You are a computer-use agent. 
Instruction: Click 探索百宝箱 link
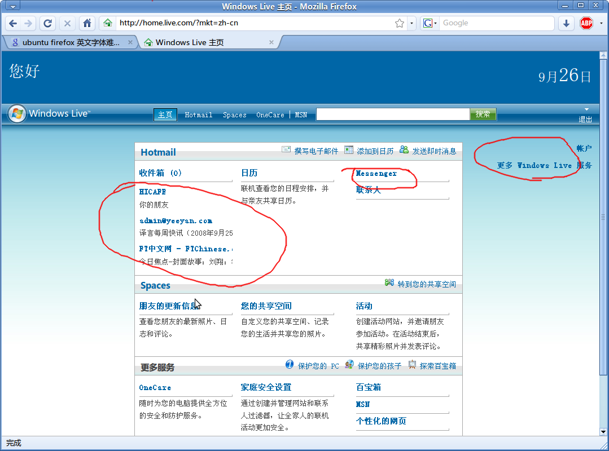pyautogui.click(x=438, y=366)
